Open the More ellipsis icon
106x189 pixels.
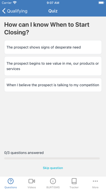coord(95,181)
